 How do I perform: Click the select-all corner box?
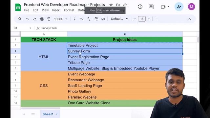point(15,34)
